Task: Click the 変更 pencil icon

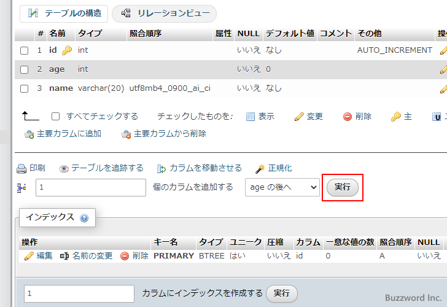Action: (299, 117)
